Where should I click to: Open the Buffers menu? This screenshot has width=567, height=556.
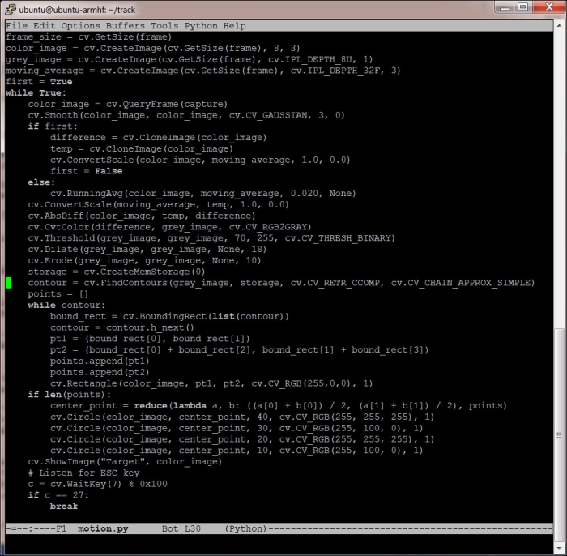125,26
